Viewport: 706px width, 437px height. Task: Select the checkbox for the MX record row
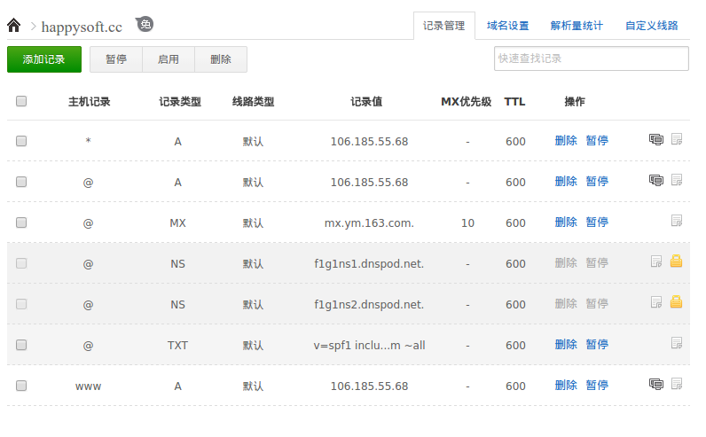(x=21, y=222)
